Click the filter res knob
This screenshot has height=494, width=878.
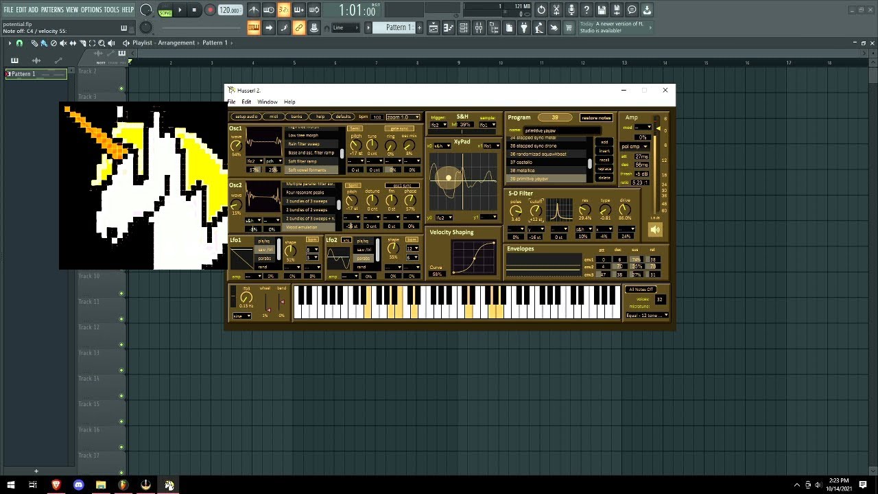point(585,211)
